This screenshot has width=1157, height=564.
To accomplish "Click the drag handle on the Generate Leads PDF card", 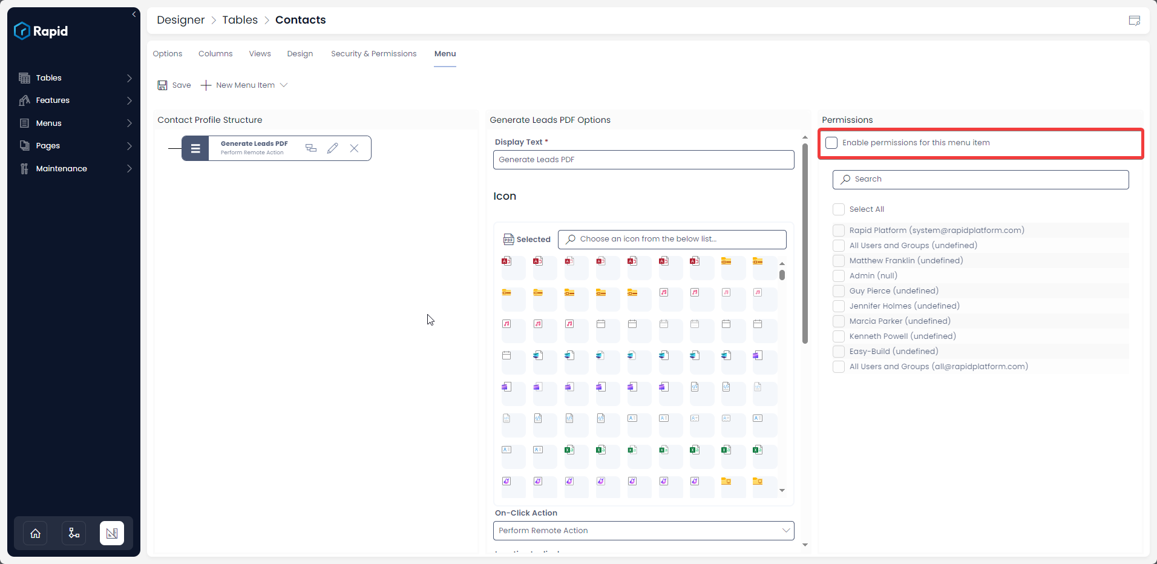I will 195,148.
